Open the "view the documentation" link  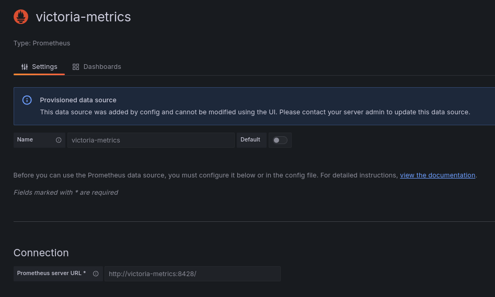coord(438,175)
